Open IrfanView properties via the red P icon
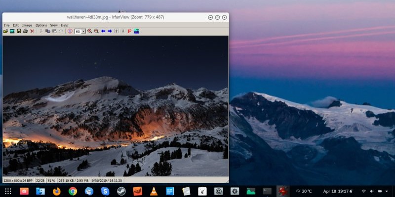Image resolution: width=395 pixels, height=197 pixels. [130, 31]
